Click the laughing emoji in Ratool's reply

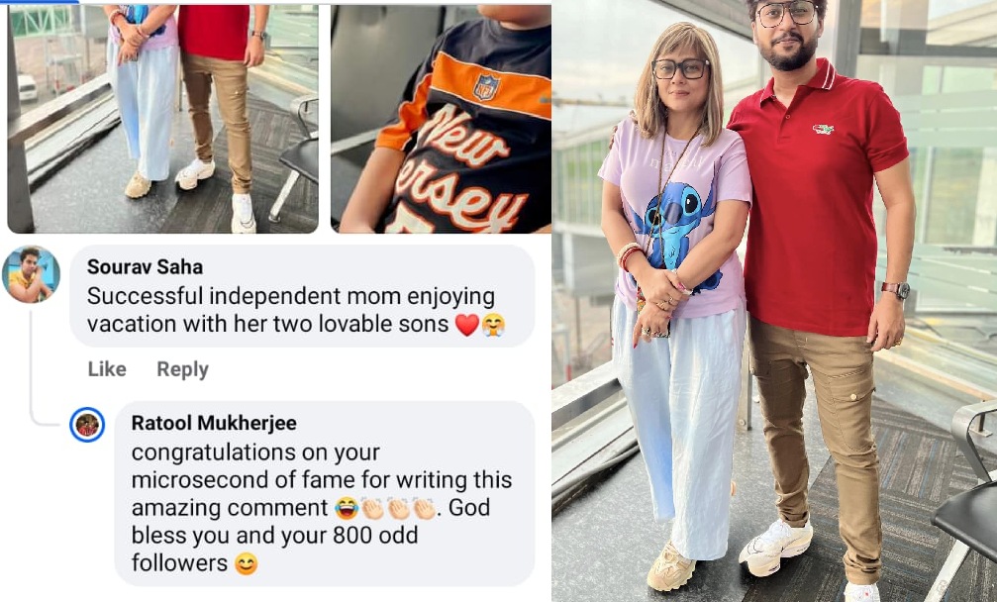(x=347, y=509)
